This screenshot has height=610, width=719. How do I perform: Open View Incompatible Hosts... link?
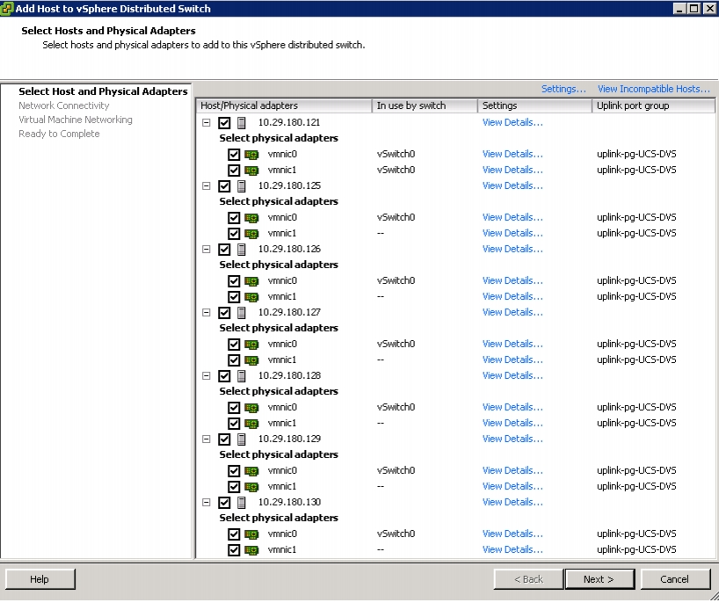click(x=653, y=89)
